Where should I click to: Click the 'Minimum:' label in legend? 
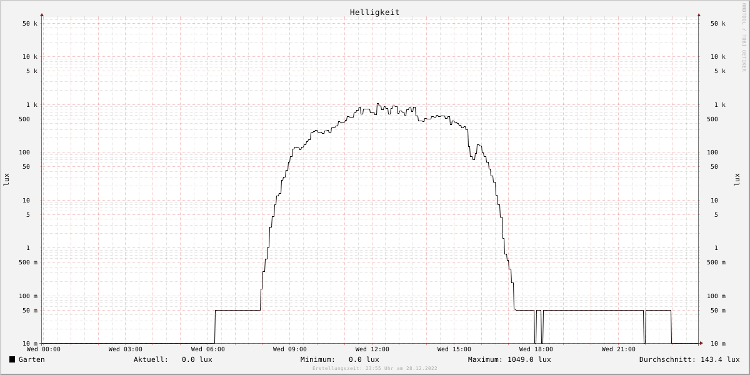pyautogui.click(x=317, y=359)
